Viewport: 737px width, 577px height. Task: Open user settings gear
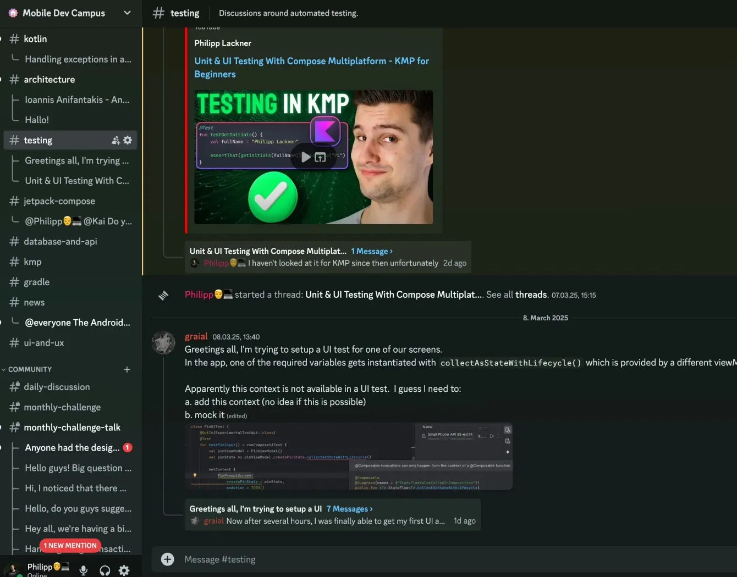click(x=124, y=570)
